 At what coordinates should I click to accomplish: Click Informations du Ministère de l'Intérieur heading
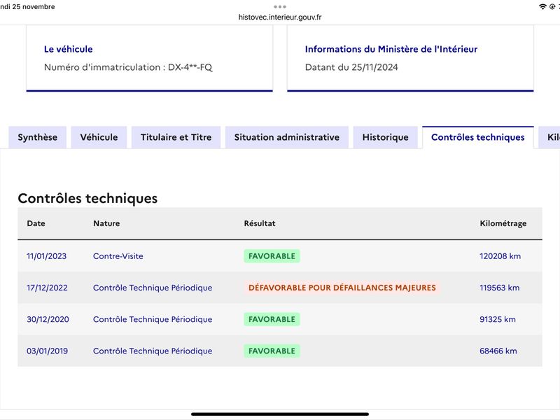coord(391,49)
